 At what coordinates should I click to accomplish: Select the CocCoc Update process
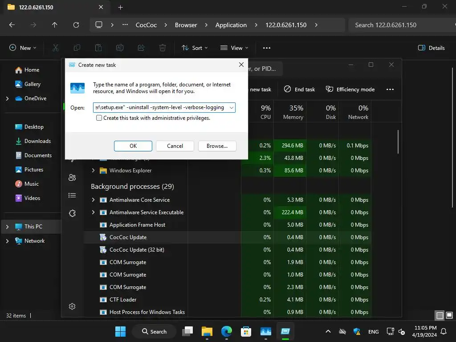pyautogui.click(x=227, y=237)
